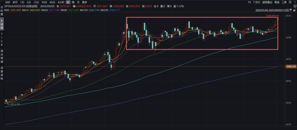Viewport: 297px width, 130px height.
Task: Click the right arrow icon beside settings
Action: [x=294, y=2]
